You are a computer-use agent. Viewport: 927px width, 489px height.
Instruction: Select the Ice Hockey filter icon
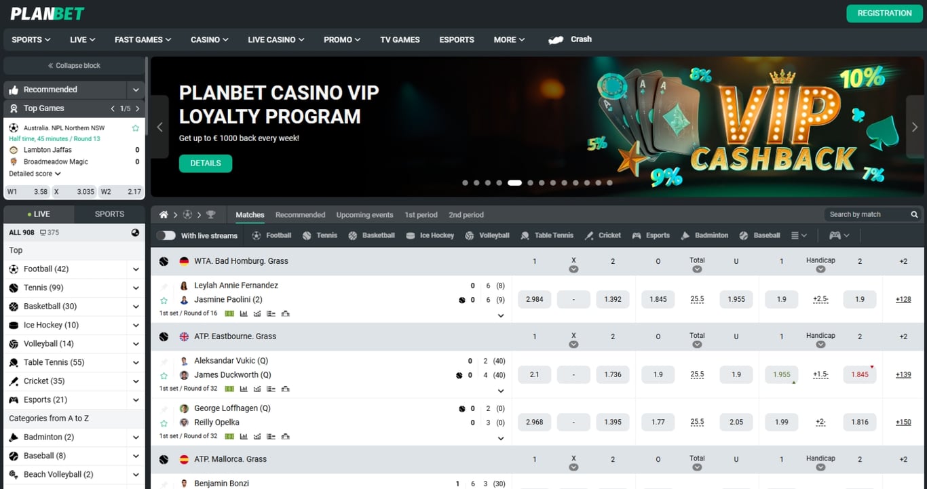410,236
